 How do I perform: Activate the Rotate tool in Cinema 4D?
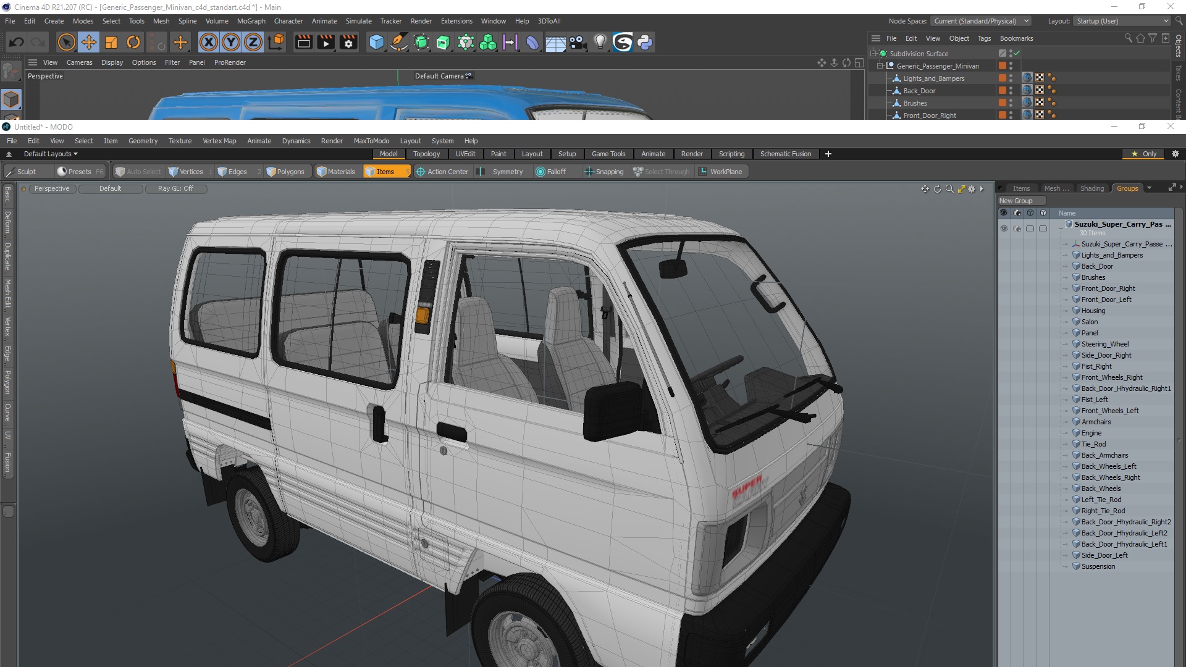(x=133, y=42)
